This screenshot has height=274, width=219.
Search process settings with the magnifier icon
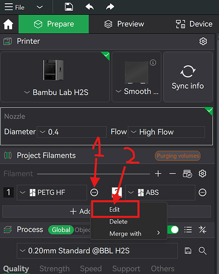203,251
